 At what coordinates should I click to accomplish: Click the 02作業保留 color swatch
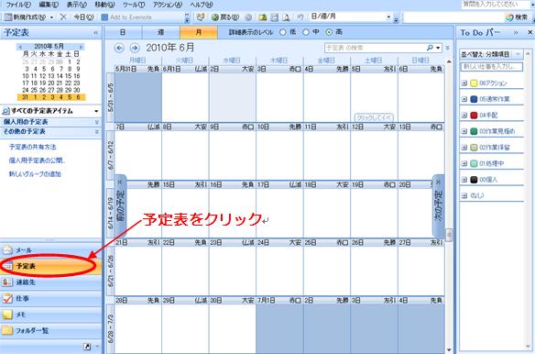474,148
